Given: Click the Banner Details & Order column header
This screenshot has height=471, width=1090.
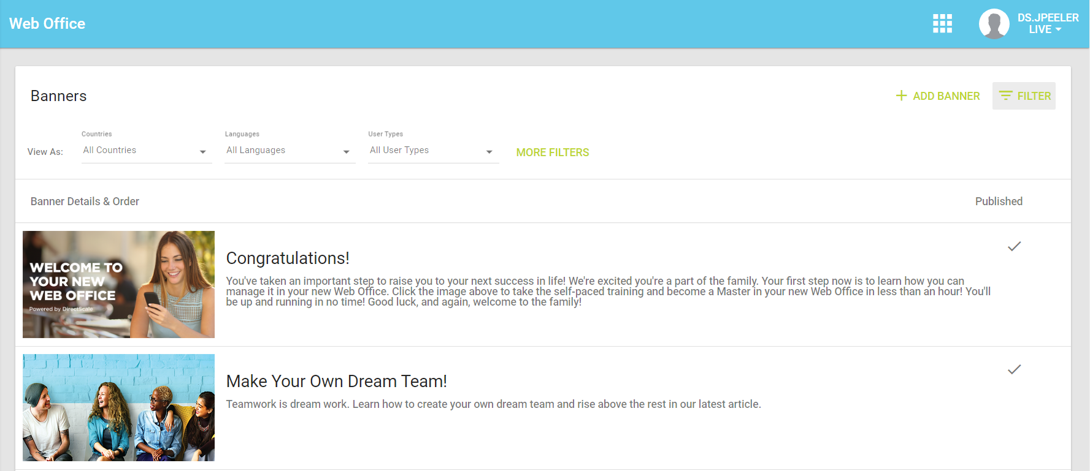Looking at the screenshot, I should click(85, 202).
